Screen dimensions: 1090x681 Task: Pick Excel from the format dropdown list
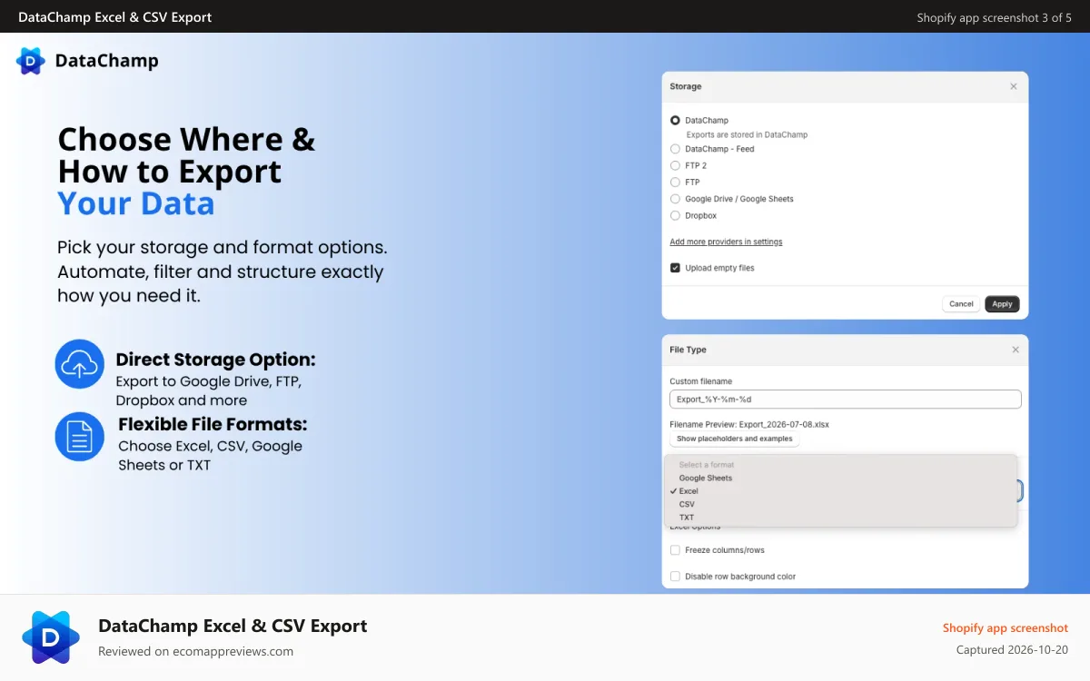coord(689,491)
